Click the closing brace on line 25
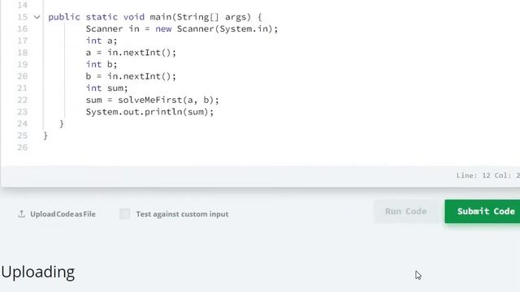The width and height of the screenshot is (520, 292). 45,135
